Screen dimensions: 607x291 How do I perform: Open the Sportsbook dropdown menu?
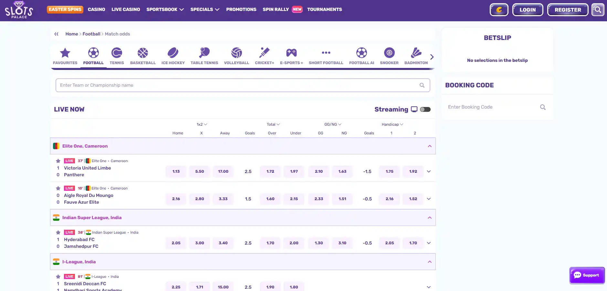pos(165,9)
